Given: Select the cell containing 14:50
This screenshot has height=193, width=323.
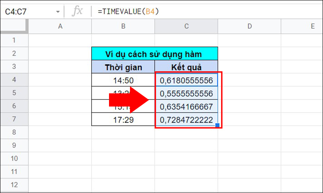Looking at the screenshot, I should pyautogui.click(x=123, y=80).
